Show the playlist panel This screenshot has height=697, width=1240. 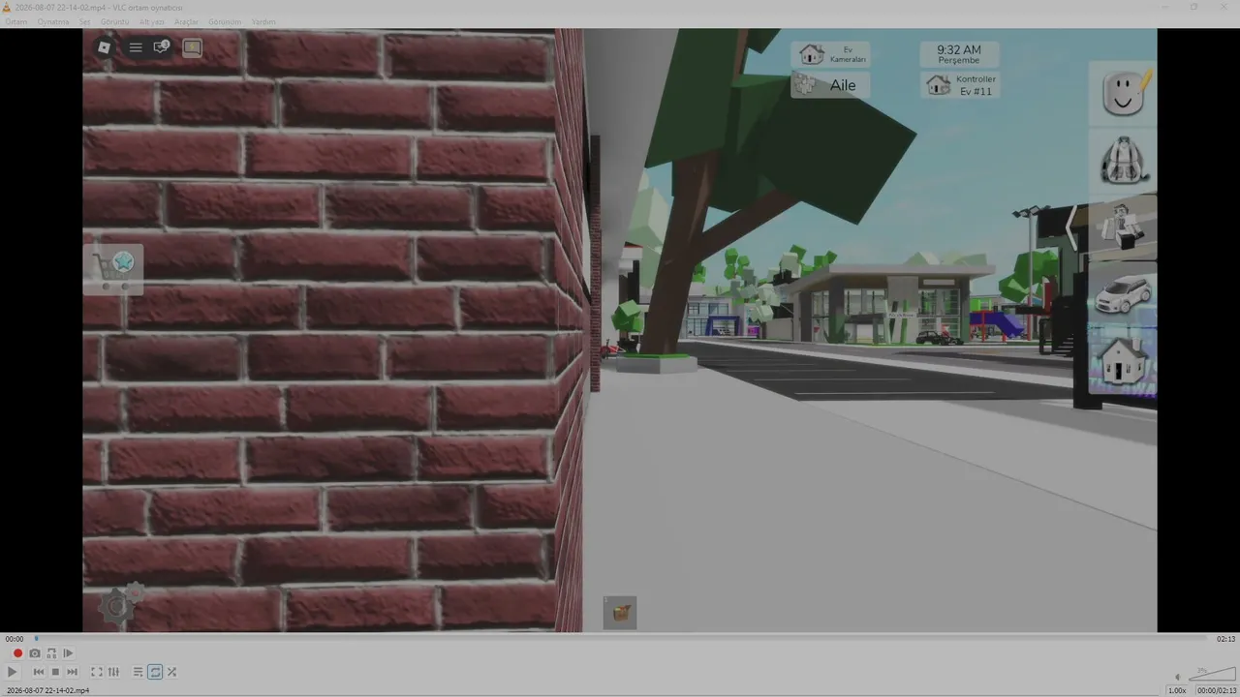click(139, 672)
